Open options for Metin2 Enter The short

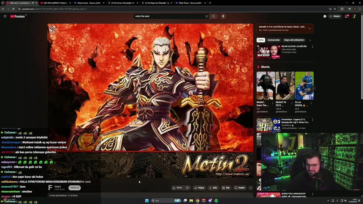273,103
